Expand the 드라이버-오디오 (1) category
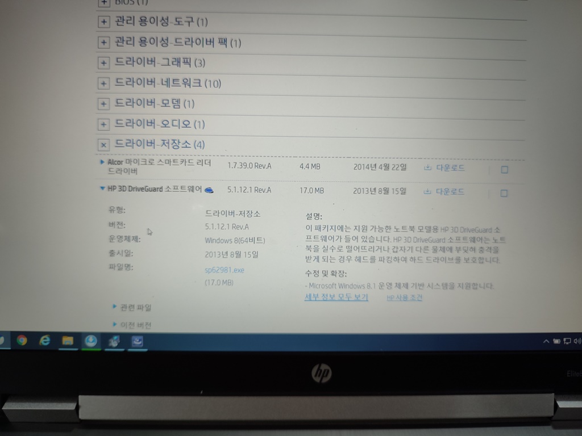Image resolution: width=582 pixels, height=436 pixels. pos(103,124)
